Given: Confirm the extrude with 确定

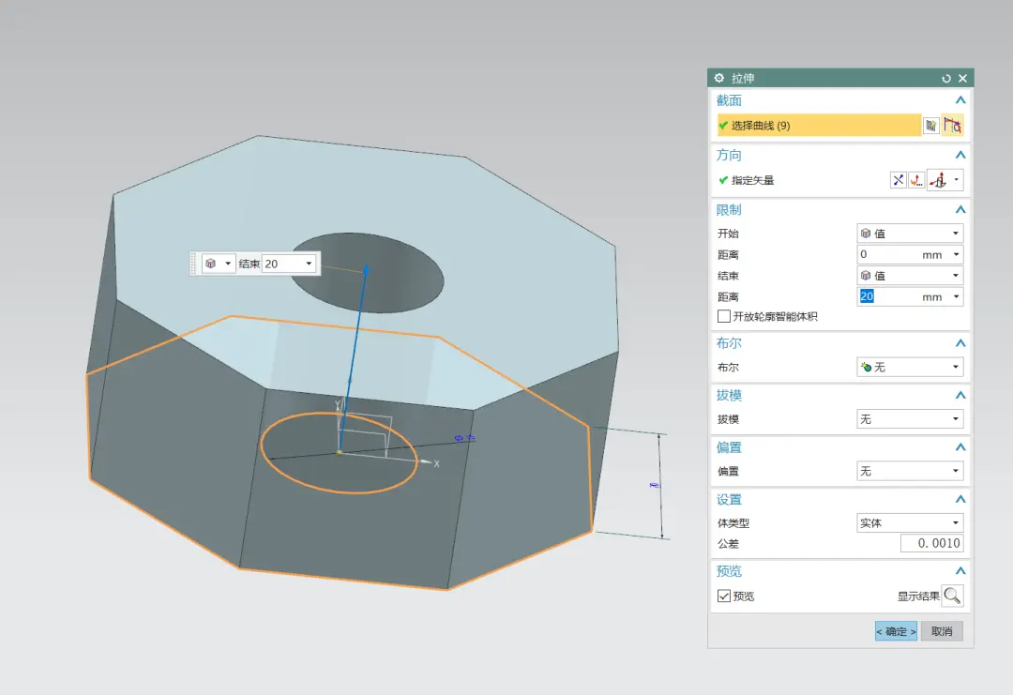Looking at the screenshot, I should pyautogui.click(x=896, y=631).
